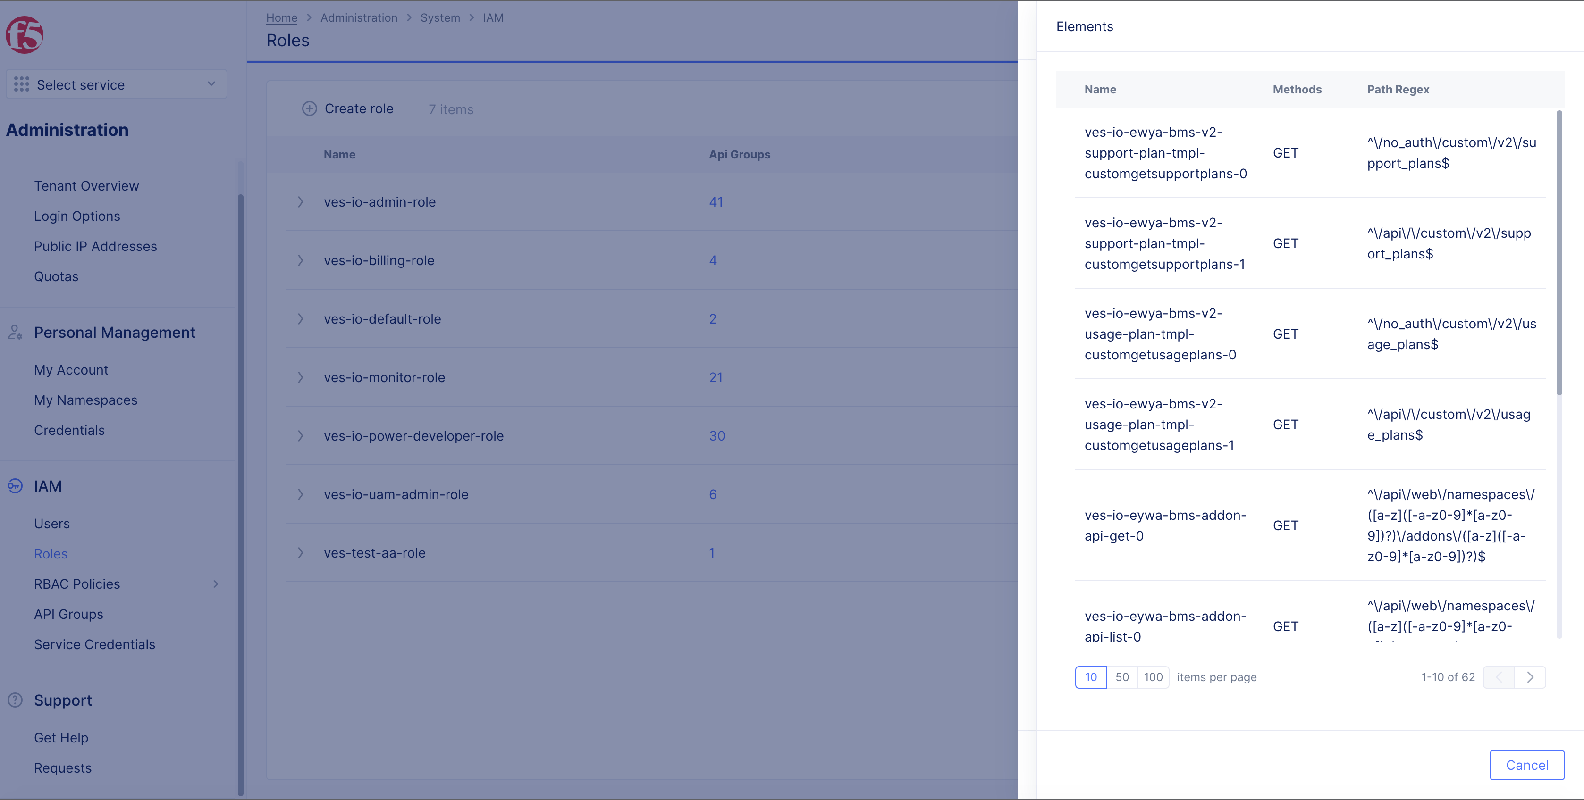The width and height of the screenshot is (1584, 800).
Task: Open Service Credentials in sidebar
Action: point(94,644)
